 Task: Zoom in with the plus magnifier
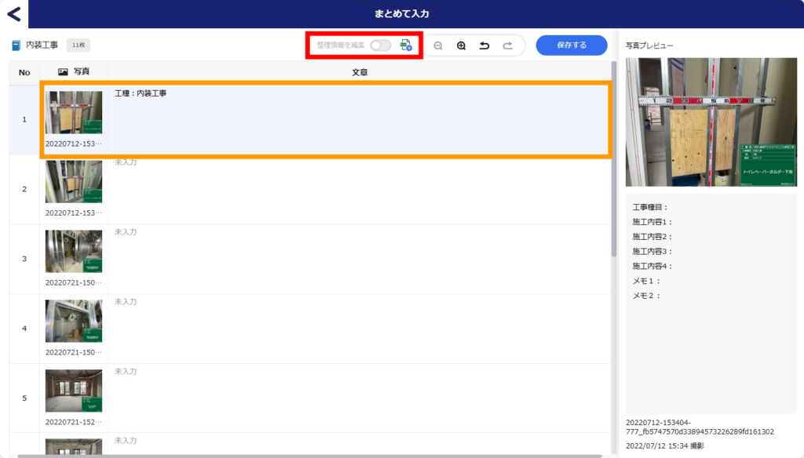461,45
